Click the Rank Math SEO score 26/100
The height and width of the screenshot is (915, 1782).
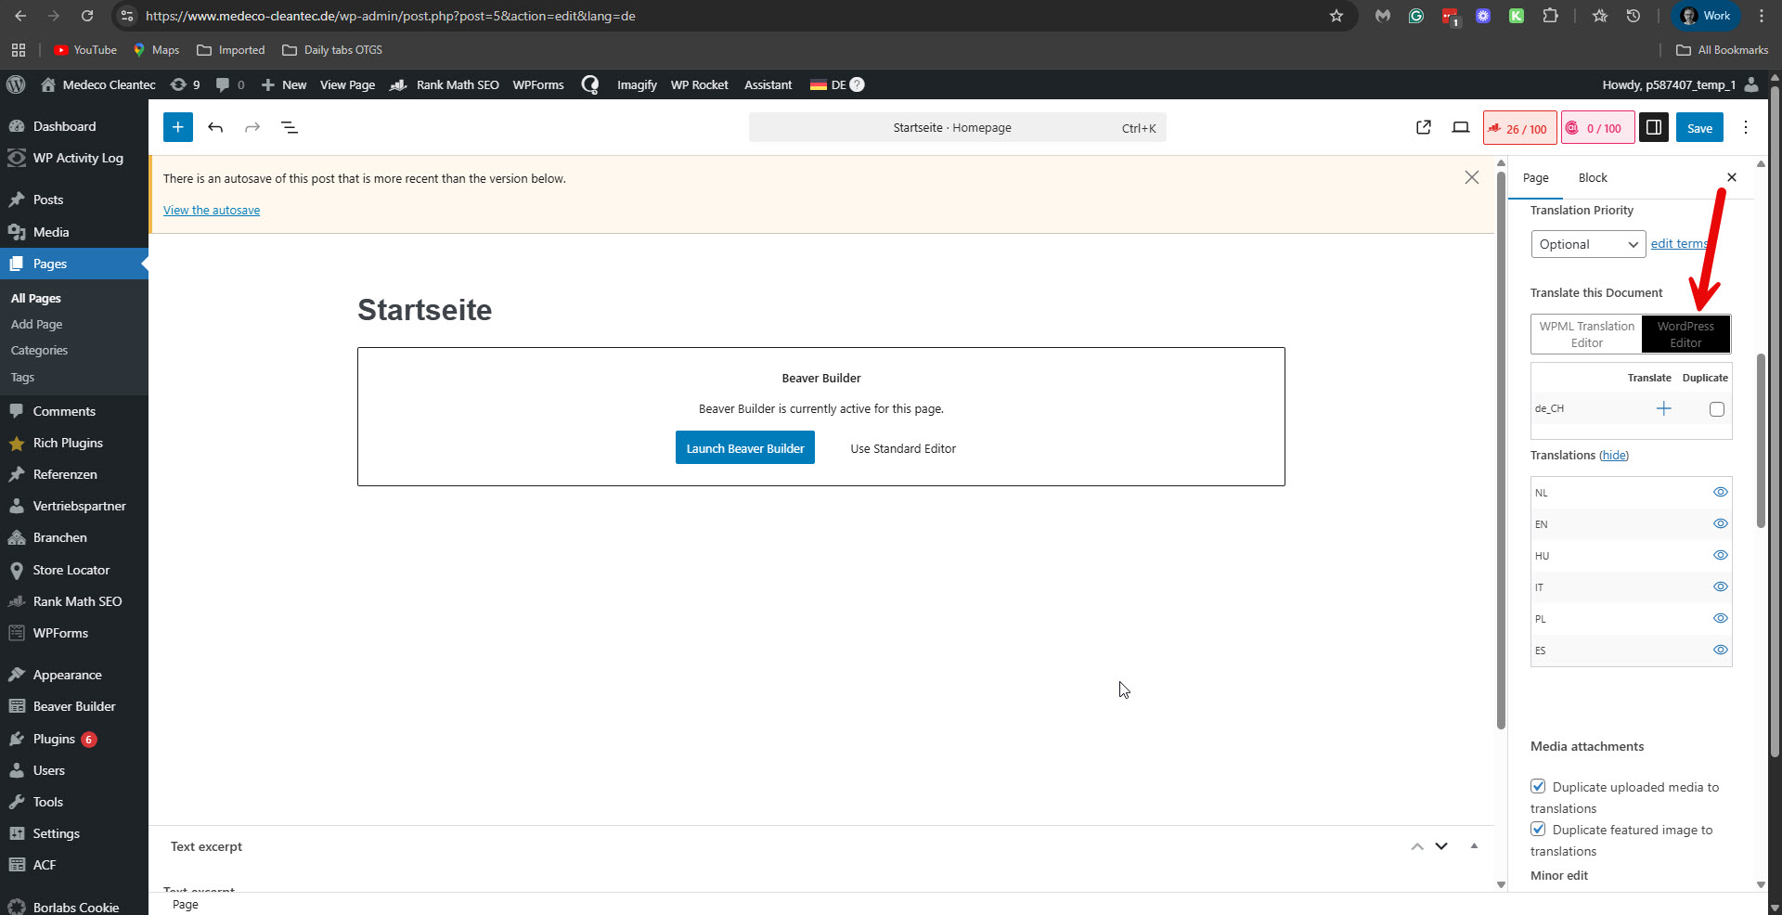[x=1519, y=128]
